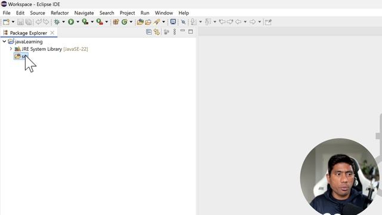
Task: Open the Back history dropdown arrow
Action: (245, 22)
